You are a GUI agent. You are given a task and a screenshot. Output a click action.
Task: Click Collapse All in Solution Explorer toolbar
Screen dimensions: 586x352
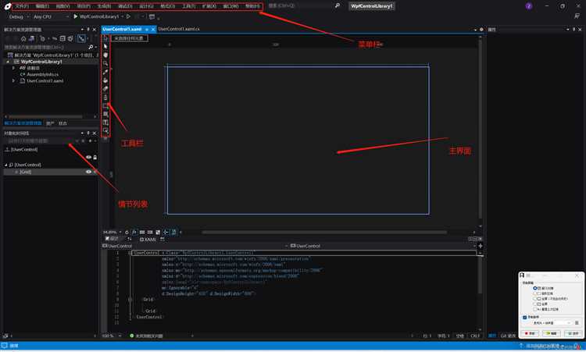(x=63, y=38)
